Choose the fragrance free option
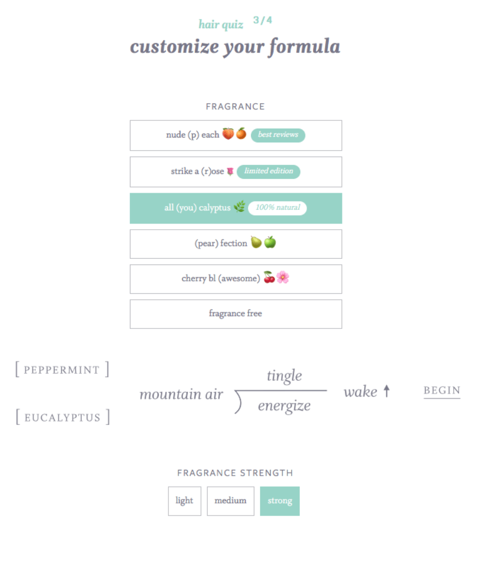485x574 pixels. pos(236,313)
